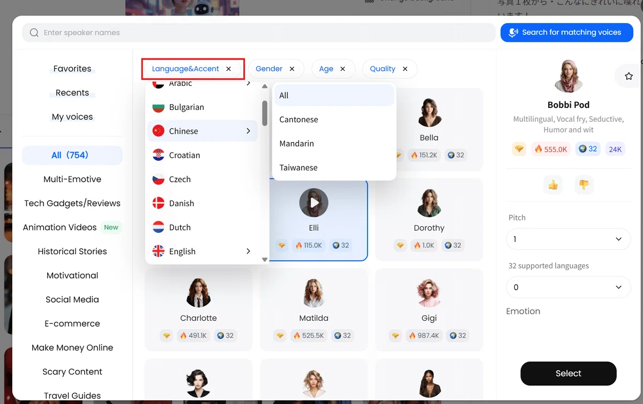Screen dimensions: 643x404
Task: Expand the English language submenu arrow
Action: click(248, 251)
